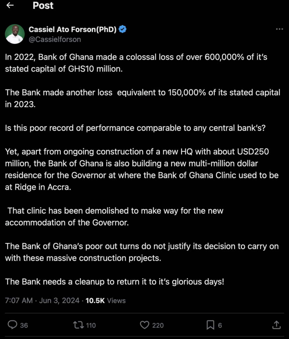Click the 110 reposts count
Image resolution: width=289 pixels, height=339 pixels.
click(x=91, y=325)
